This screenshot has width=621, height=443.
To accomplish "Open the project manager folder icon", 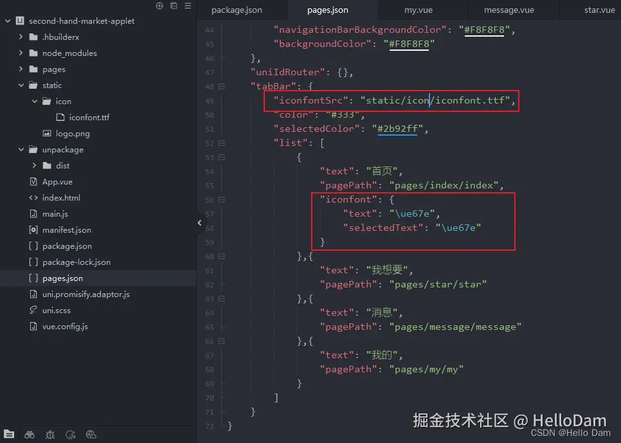I will [x=9, y=434].
